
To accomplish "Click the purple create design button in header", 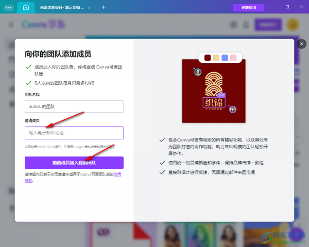I will point(268,25).
